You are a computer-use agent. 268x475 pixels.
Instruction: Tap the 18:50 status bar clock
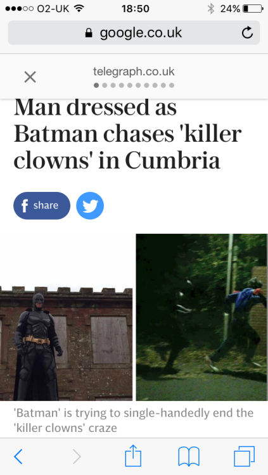click(x=136, y=9)
